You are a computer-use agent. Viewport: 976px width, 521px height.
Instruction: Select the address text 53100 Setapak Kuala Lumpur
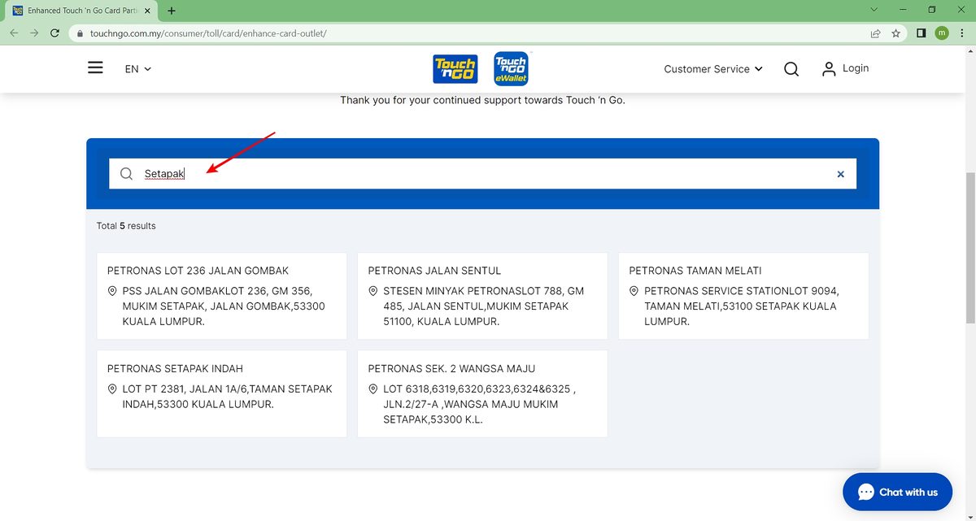coord(740,314)
